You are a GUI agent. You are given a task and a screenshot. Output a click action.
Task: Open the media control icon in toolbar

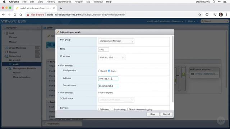(x=215, y=15)
